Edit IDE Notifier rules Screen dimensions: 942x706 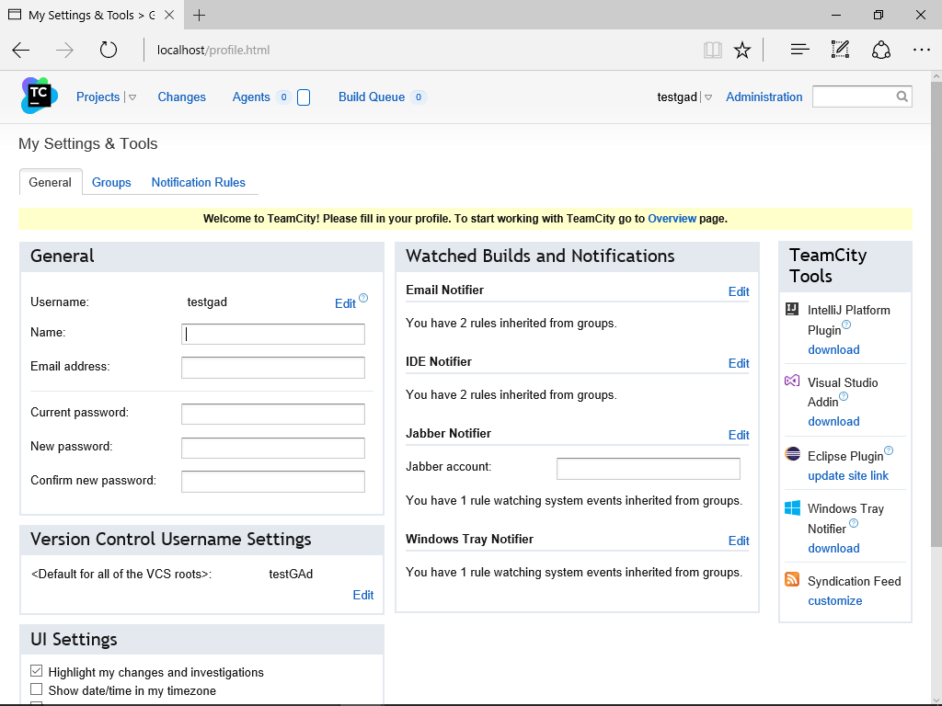point(739,363)
